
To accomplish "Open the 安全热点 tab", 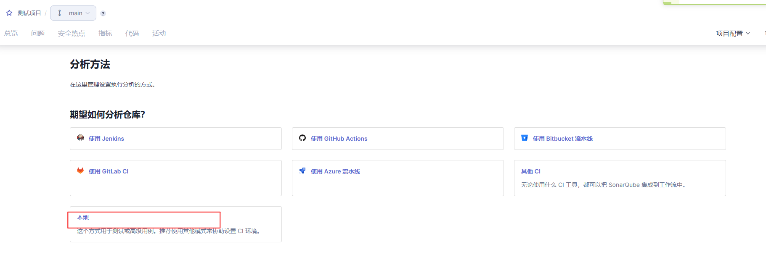I will point(72,33).
